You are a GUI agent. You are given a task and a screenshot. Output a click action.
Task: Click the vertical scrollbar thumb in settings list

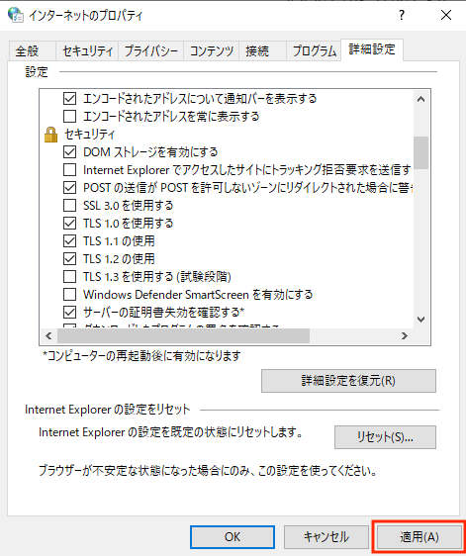point(420,152)
